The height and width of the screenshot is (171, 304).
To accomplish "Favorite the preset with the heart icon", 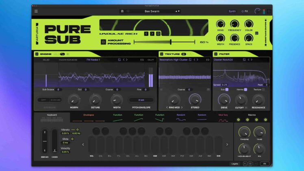I will click(128, 11).
